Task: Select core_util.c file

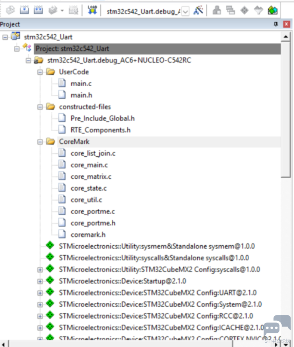Action: coord(86,200)
